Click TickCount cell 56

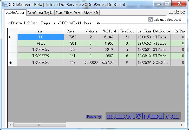click(127, 43)
